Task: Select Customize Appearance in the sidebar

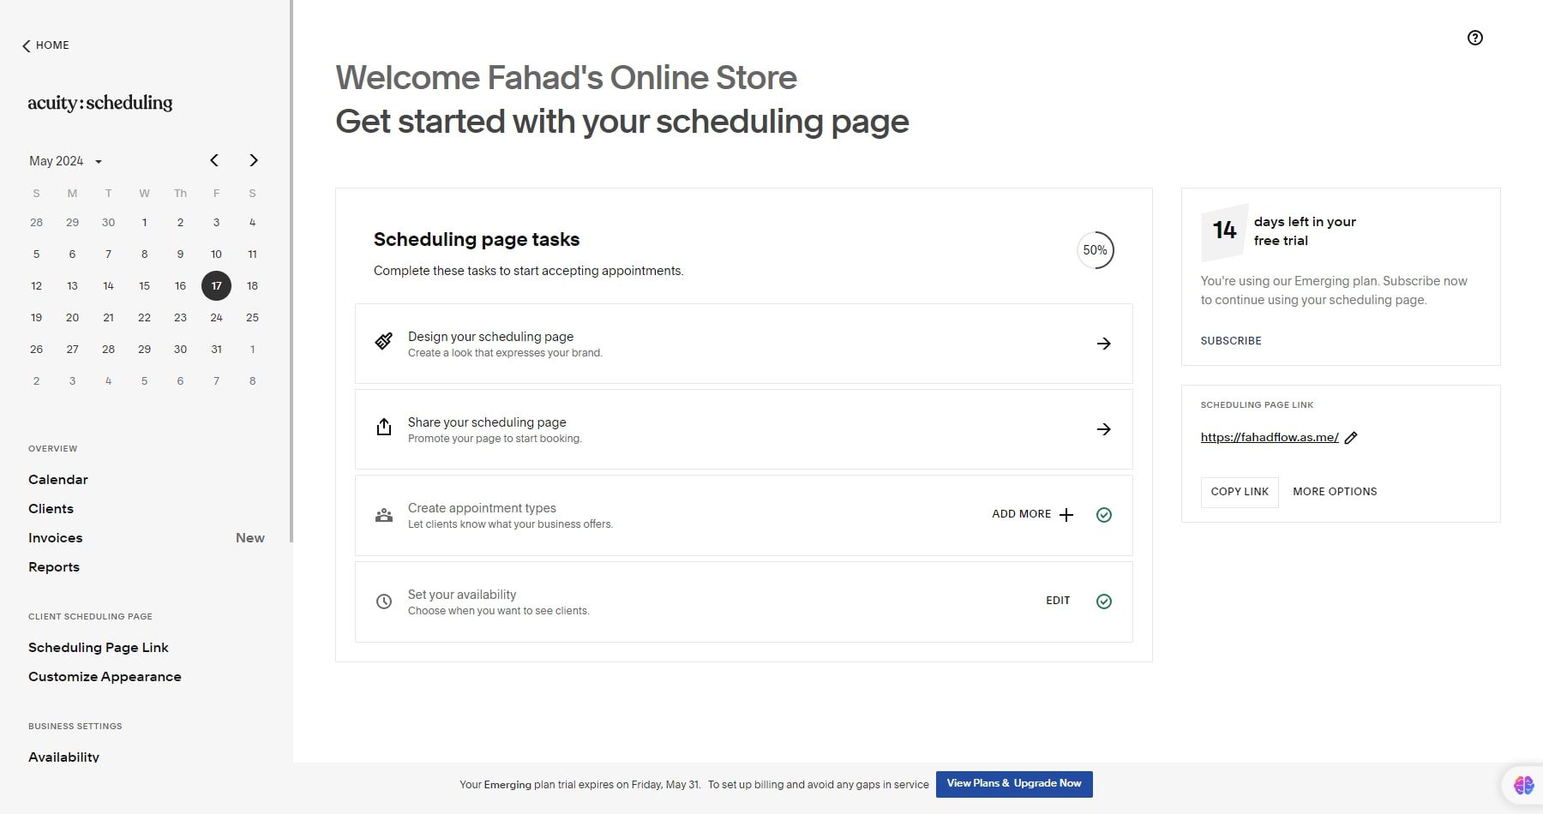Action: 105,677
